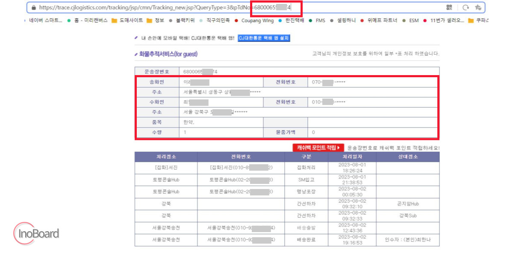Click the 집화처리 status cell
513x256 pixels.
point(306,168)
